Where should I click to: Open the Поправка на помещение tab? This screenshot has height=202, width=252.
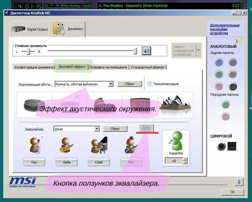pyautogui.click(x=108, y=67)
